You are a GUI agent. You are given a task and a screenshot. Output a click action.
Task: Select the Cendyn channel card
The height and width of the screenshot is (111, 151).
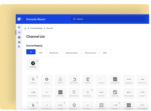pyautogui.click(x=101, y=93)
